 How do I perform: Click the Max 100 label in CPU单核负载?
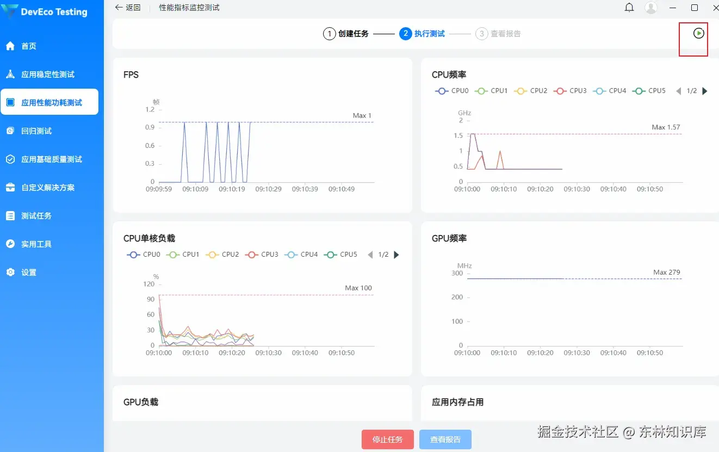click(358, 288)
